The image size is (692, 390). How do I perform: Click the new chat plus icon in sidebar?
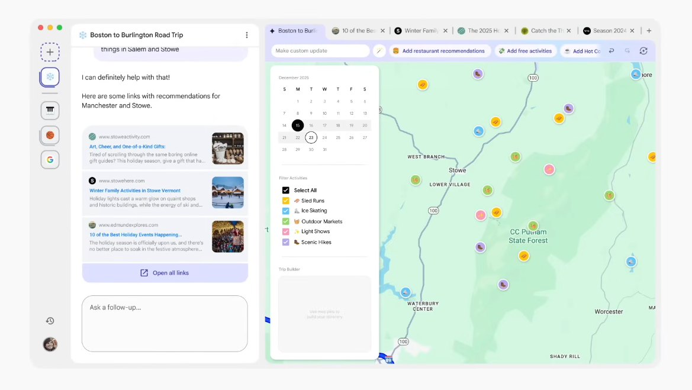click(x=50, y=52)
